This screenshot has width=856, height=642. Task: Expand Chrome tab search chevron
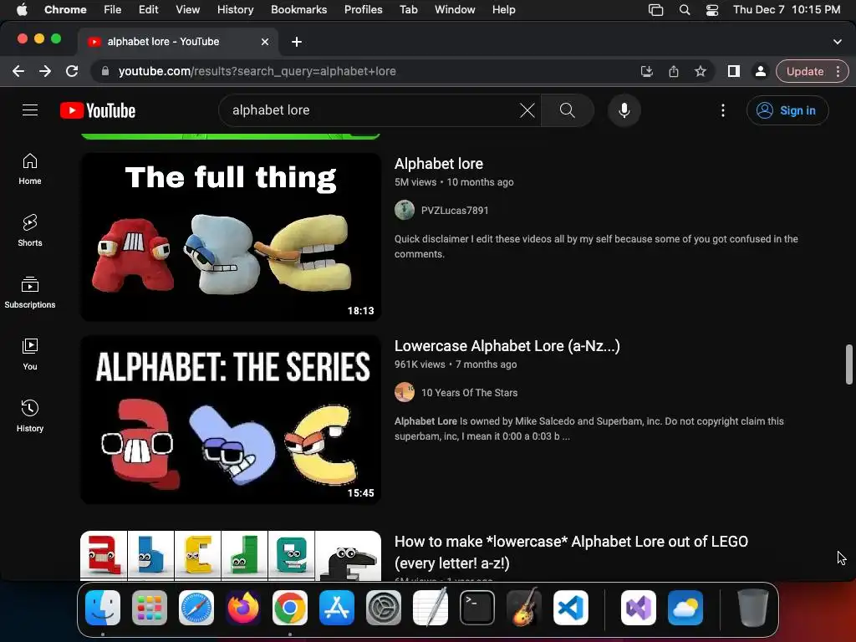point(838,42)
